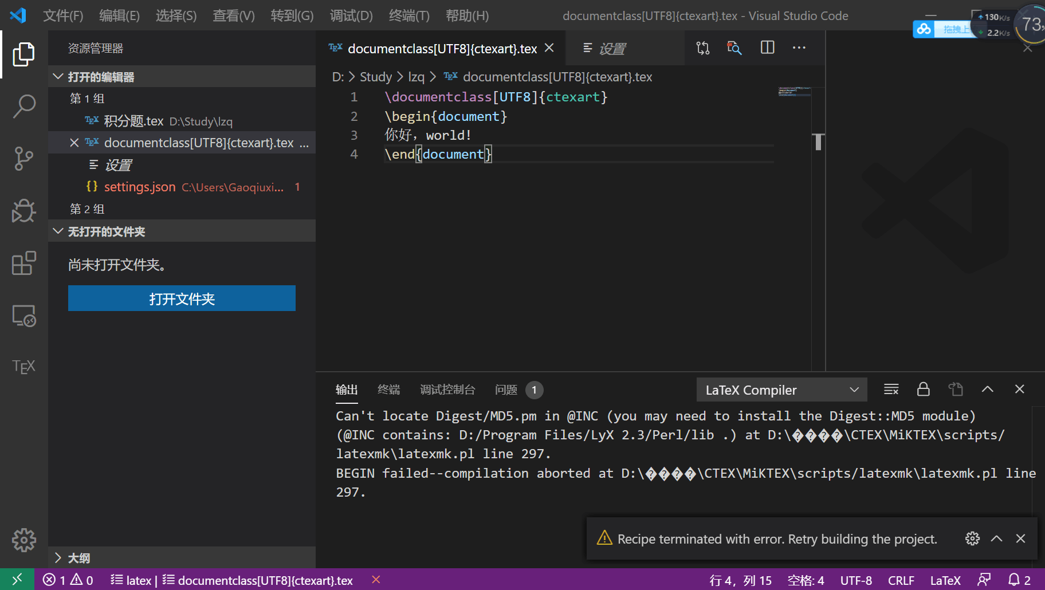Expand the lzq breadcrumb segment
This screenshot has width=1045, height=590.
click(x=416, y=77)
